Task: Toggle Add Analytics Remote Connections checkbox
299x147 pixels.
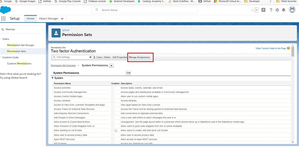Action: click(113, 113)
